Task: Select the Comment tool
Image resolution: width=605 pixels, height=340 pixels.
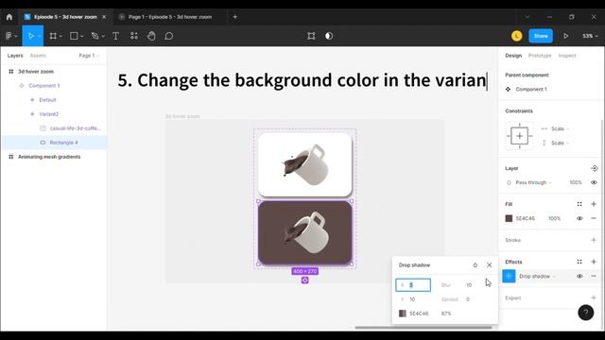Action: click(x=169, y=36)
